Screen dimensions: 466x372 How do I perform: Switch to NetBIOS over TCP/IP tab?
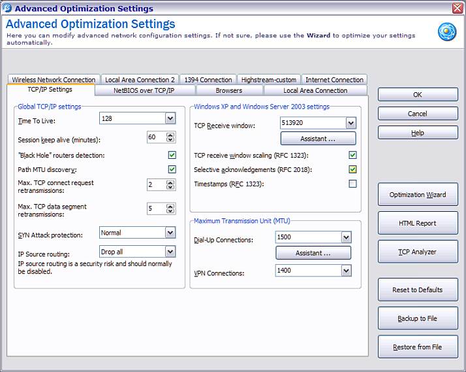[144, 90]
